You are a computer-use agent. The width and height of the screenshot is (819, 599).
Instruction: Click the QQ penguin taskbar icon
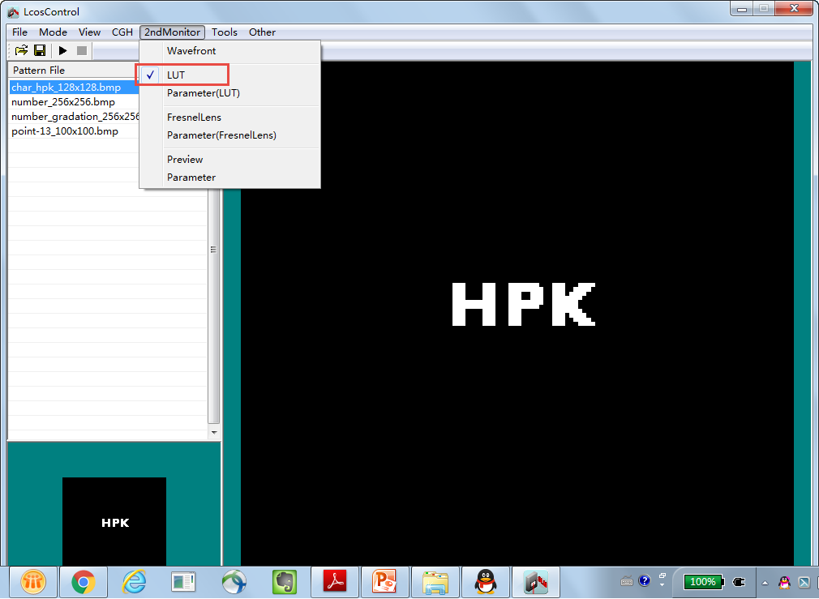pos(485,581)
